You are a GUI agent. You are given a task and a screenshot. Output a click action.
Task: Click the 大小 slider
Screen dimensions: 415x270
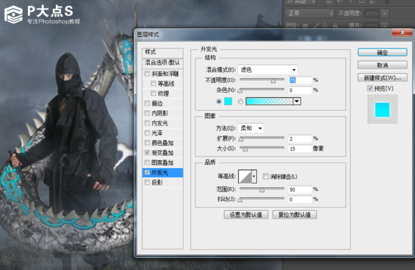point(262,149)
